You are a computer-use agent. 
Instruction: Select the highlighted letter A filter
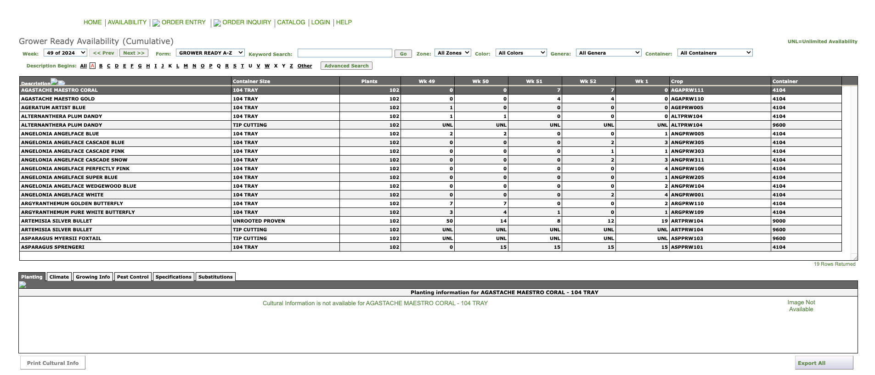[92, 66]
